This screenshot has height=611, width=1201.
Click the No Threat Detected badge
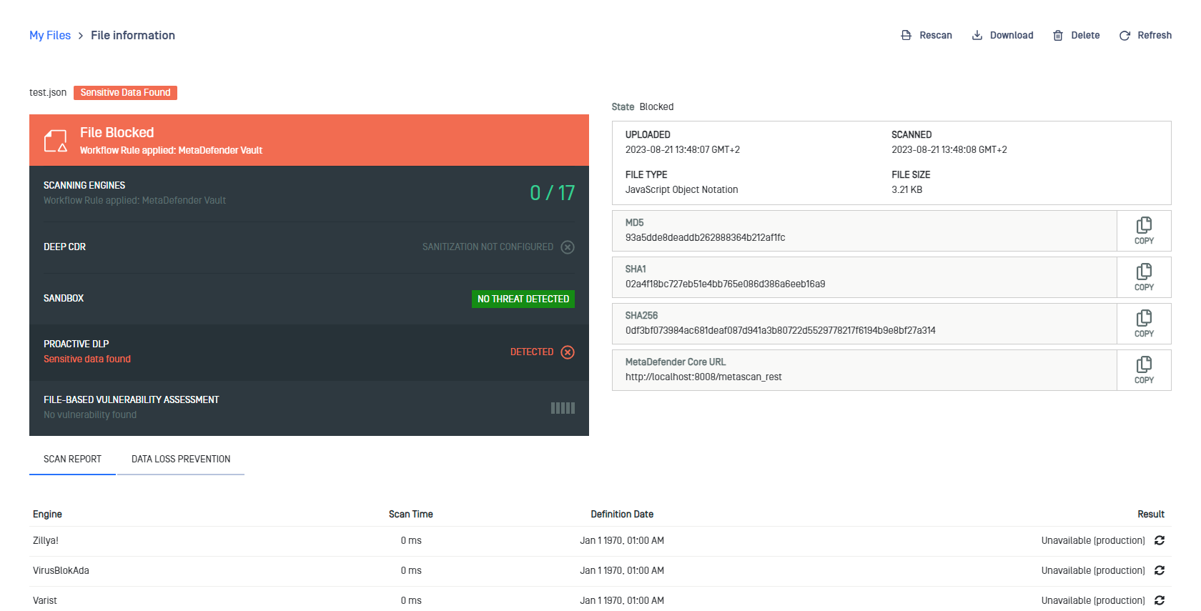tap(523, 299)
